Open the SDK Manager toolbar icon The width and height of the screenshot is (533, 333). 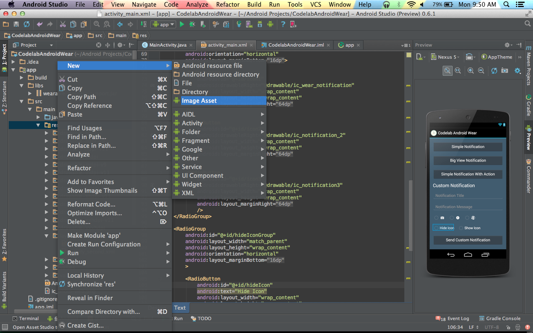pos(260,25)
